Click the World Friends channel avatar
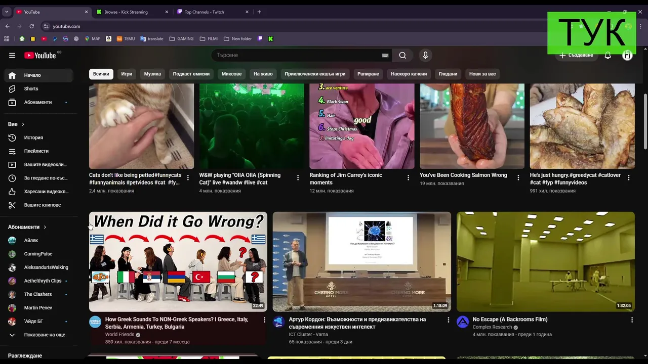Image resolution: width=648 pixels, height=364 pixels. 95,322
